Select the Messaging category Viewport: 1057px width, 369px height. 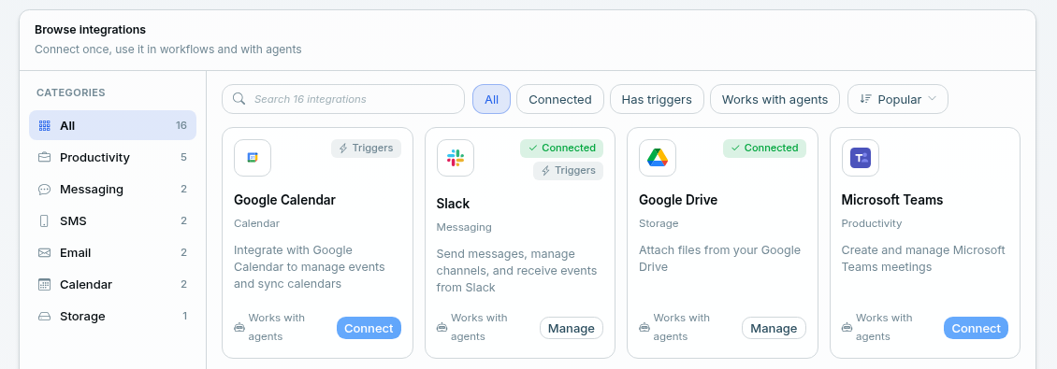pyautogui.click(x=112, y=190)
